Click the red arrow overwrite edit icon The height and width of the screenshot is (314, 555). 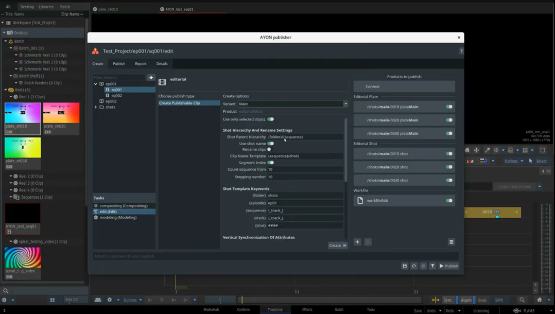(x=470, y=161)
